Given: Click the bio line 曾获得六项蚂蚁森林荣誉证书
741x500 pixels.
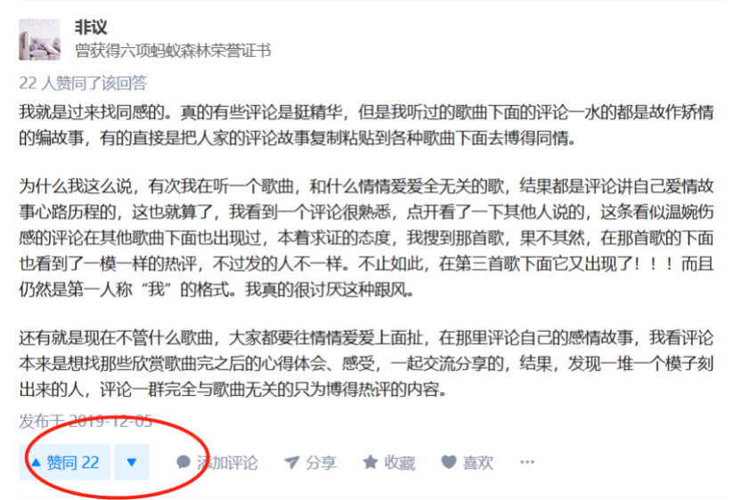Looking at the screenshot, I should pos(173,51).
